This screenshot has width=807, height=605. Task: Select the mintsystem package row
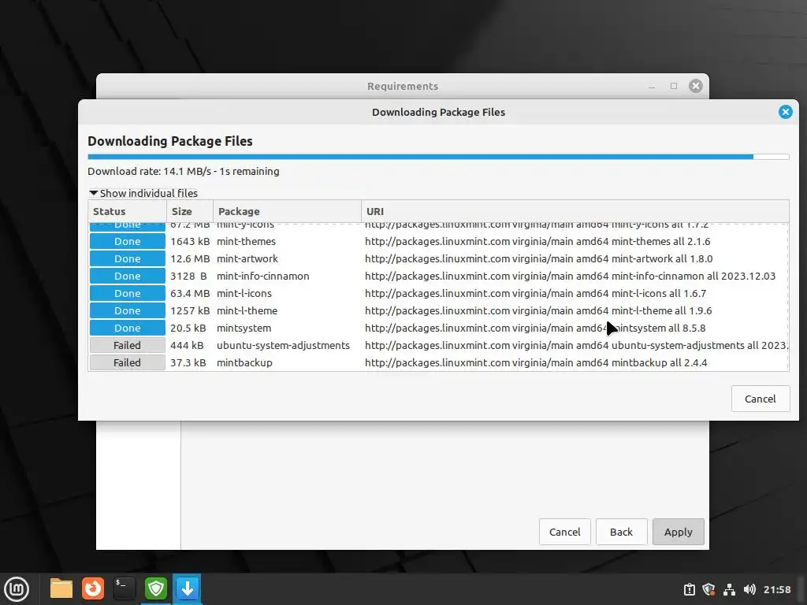coord(438,328)
